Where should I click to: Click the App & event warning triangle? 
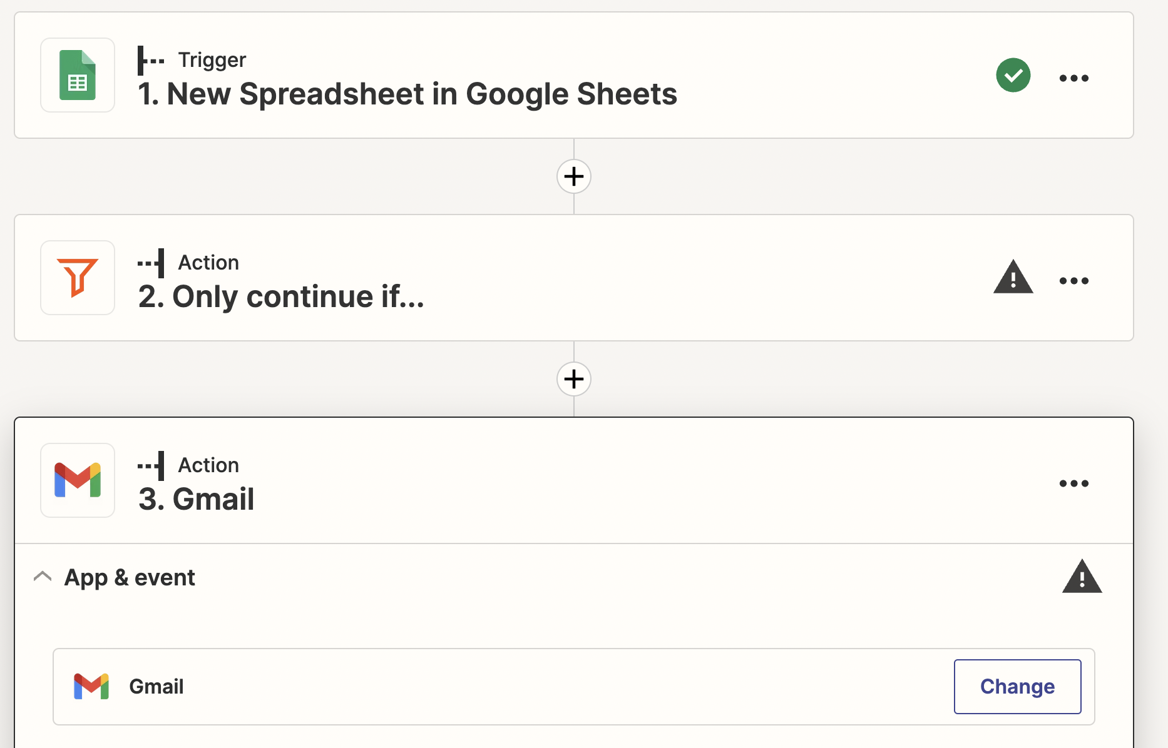(x=1082, y=577)
